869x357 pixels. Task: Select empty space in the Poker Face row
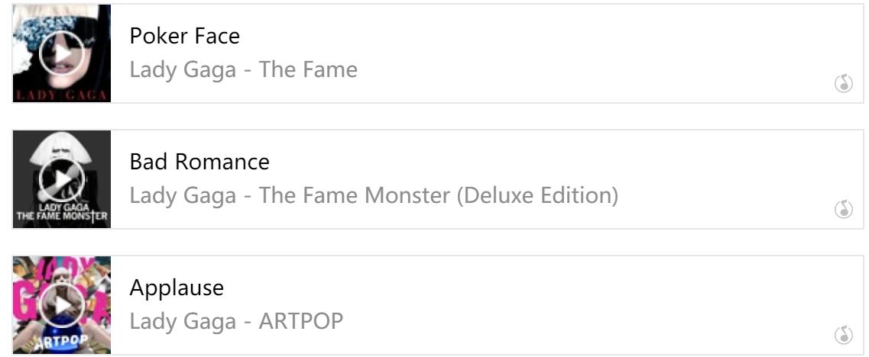tap(573, 53)
